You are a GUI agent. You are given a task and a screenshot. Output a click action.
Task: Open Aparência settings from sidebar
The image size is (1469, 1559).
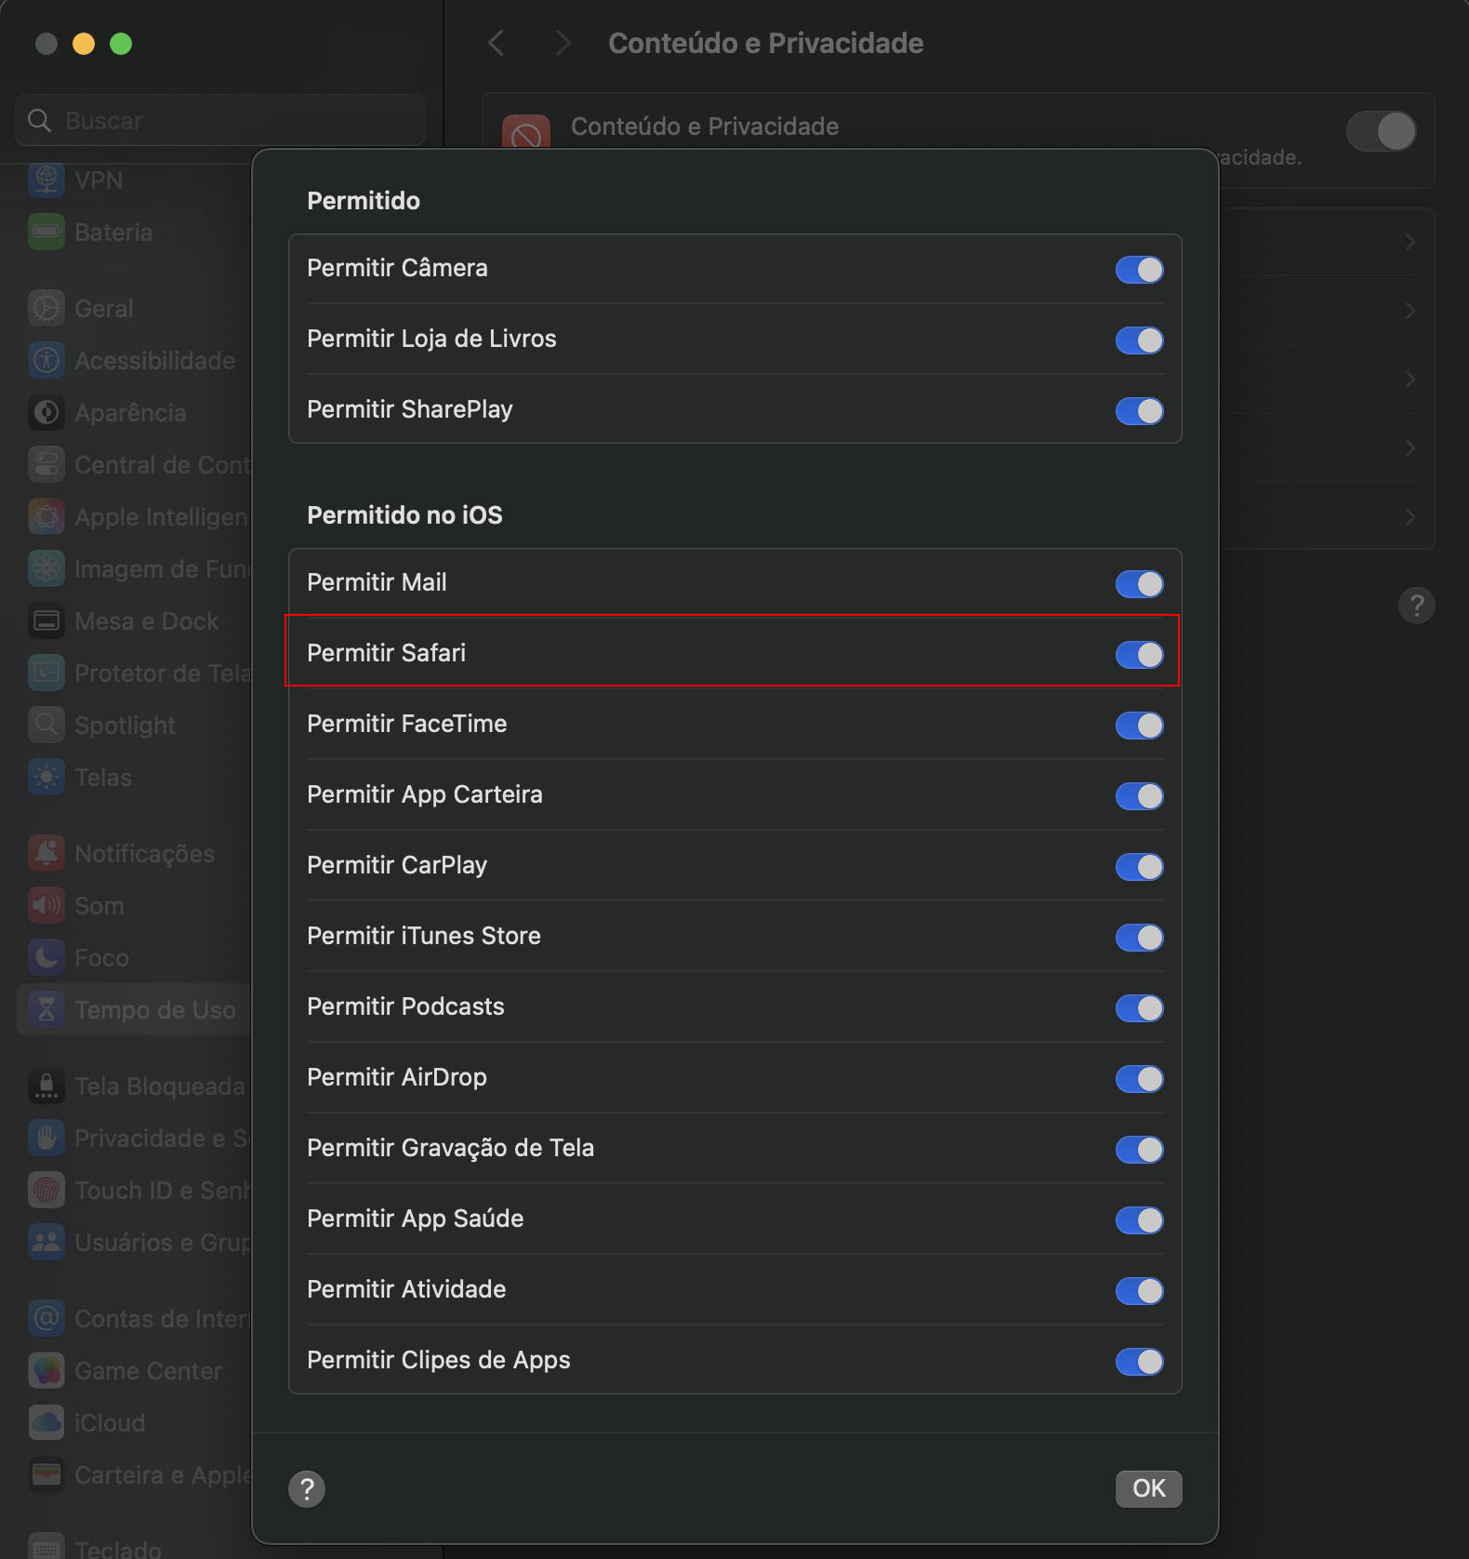pos(46,413)
